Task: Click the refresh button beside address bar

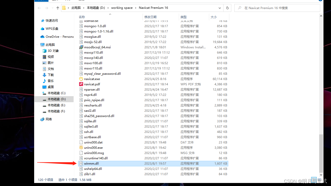Action: 227,8
